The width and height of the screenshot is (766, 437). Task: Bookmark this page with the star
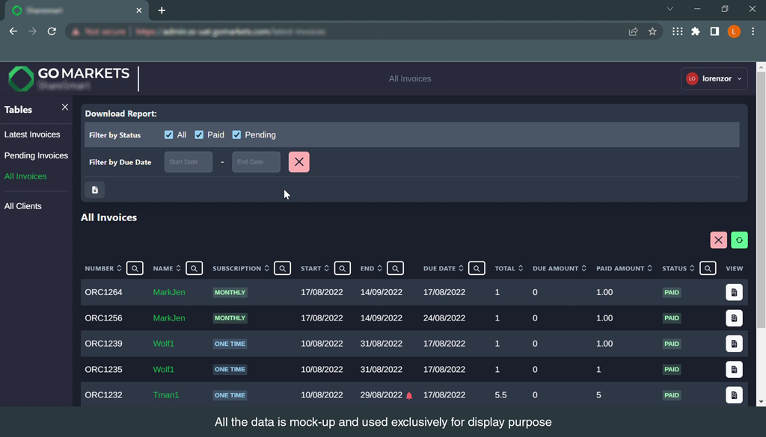(x=652, y=31)
